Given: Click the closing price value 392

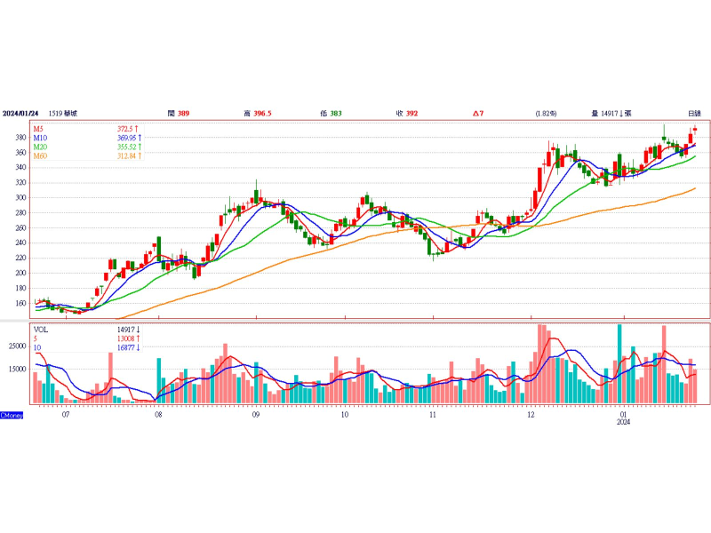Looking at the screenshot, I should (411, 114).
